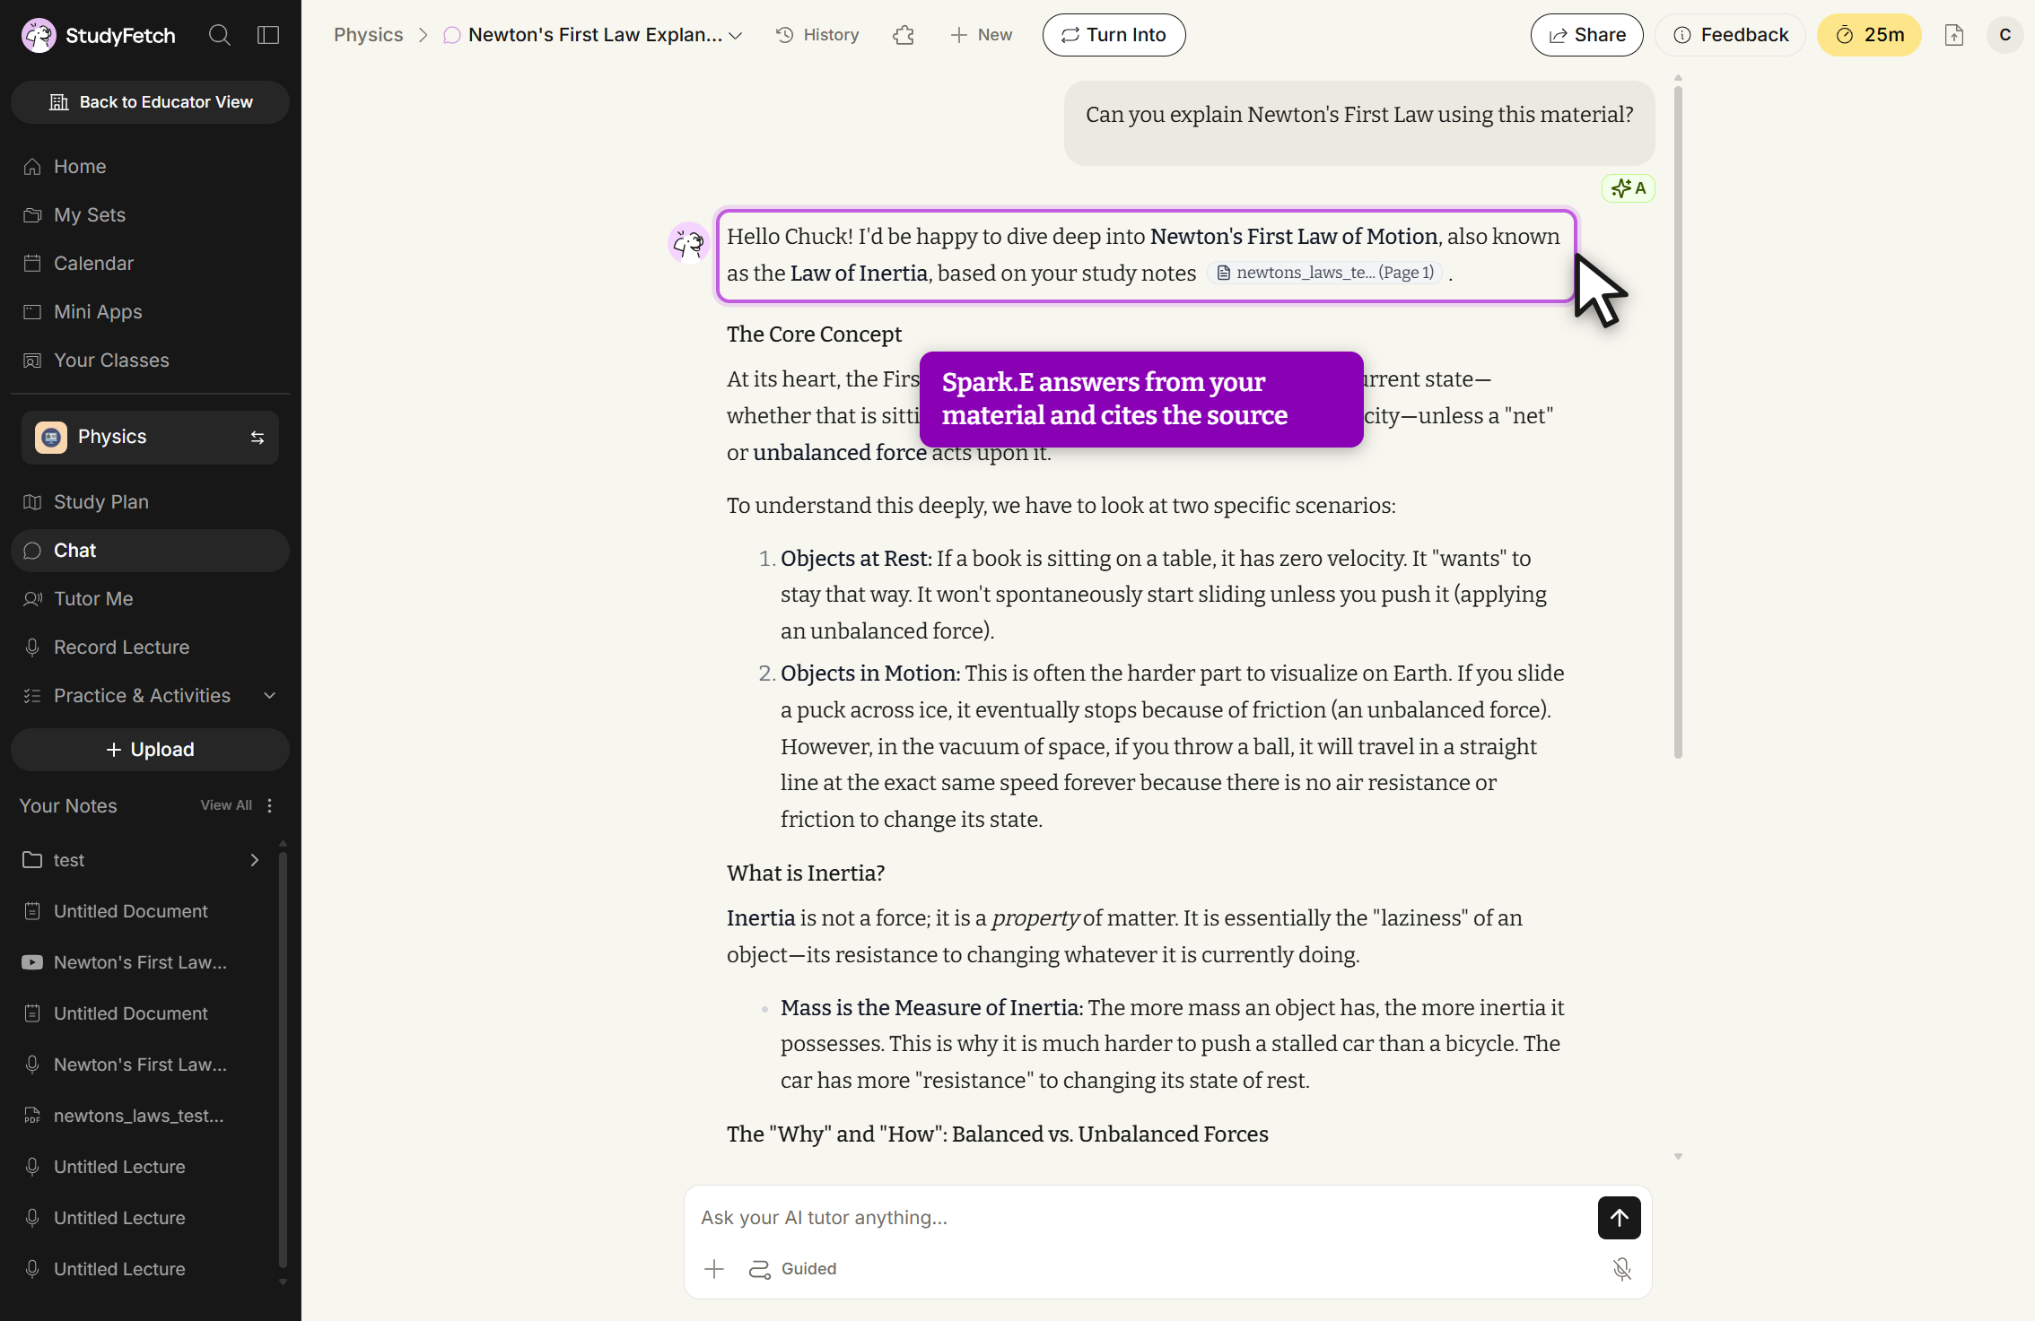
Task: Toggle the microphone icon in chat box
Action: (1622, 1269)
